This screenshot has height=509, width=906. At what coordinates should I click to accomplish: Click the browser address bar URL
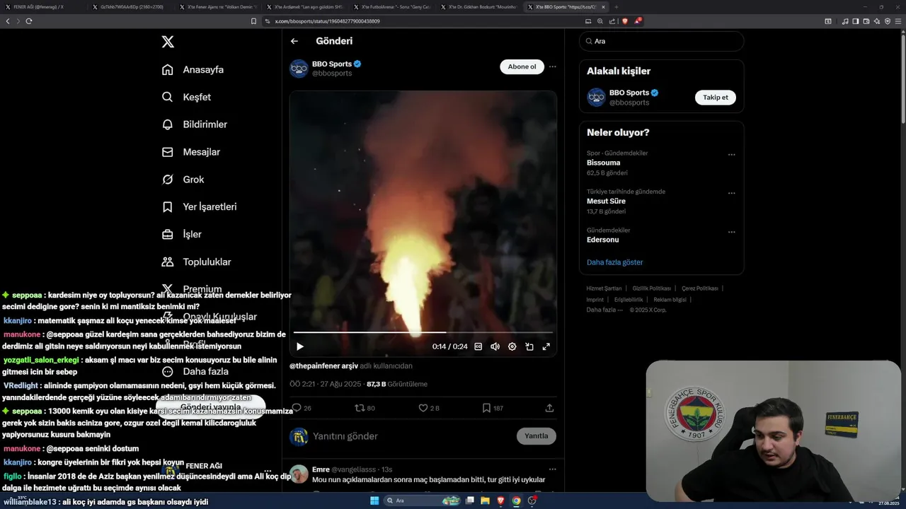pyautogui.click(x=326, y=21)
